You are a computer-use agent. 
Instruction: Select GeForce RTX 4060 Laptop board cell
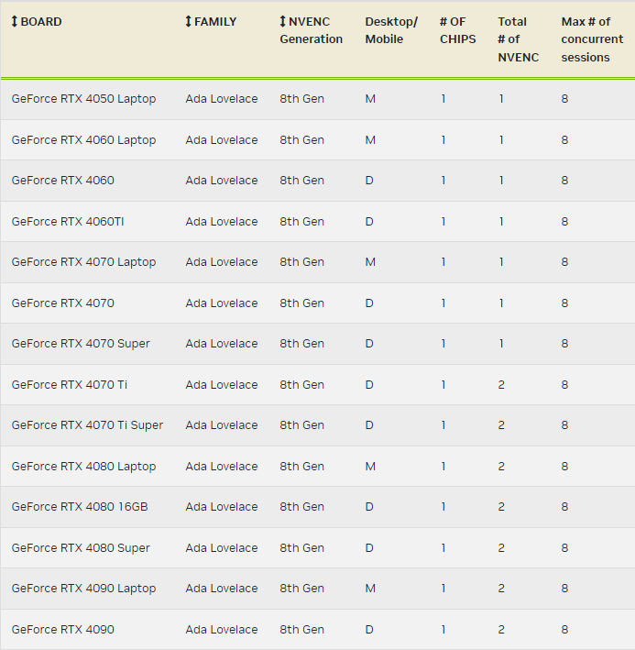point(83,140)
